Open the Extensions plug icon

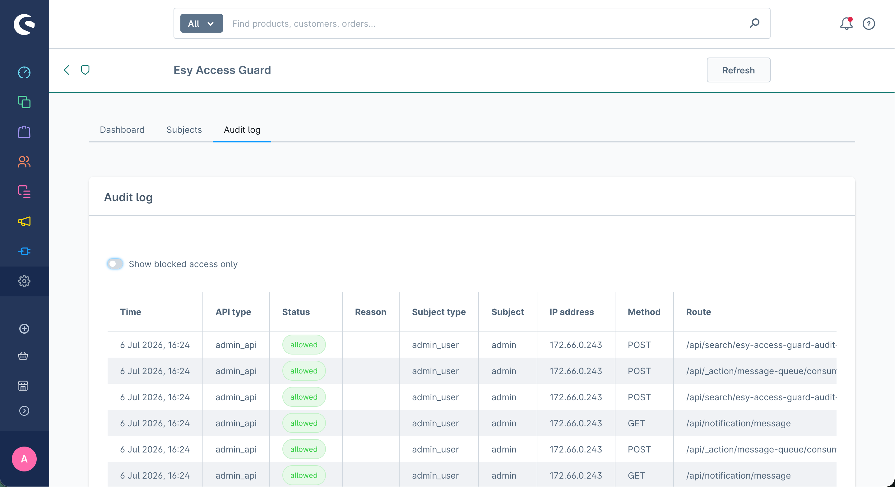[x=24, y=251]
